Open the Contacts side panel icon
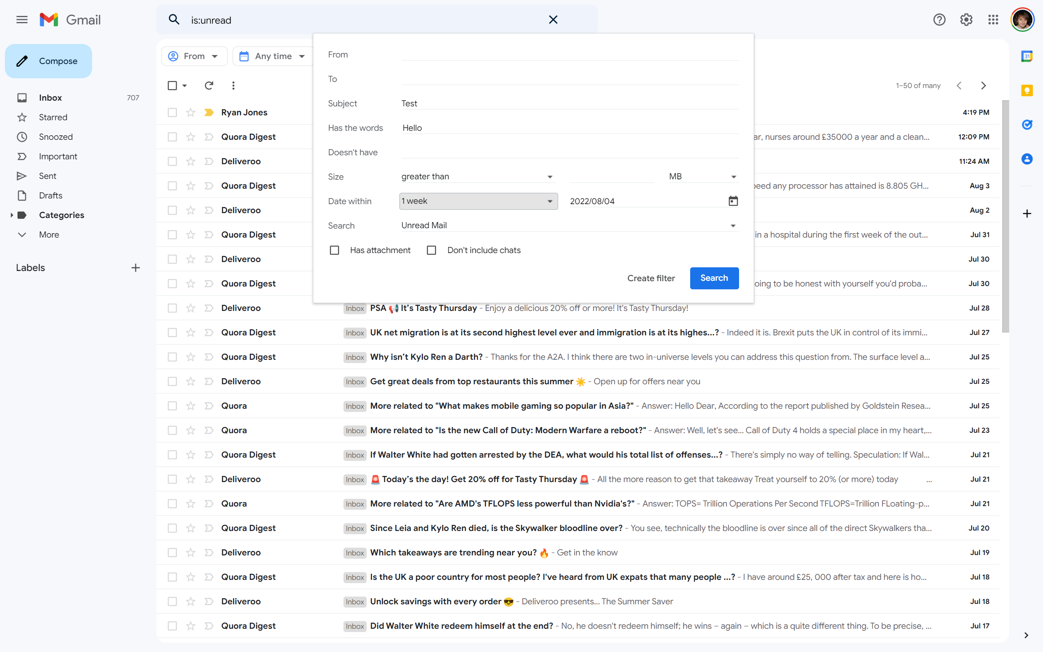The image size is (1043, 652). tap(1027, 159)
